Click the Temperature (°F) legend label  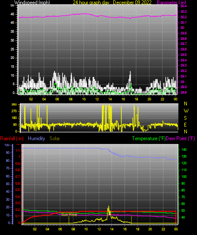coord(149,138)
